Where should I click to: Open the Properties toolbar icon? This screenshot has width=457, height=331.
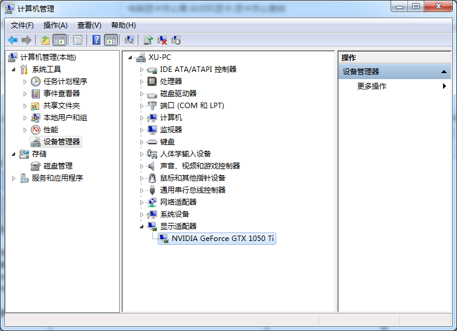77,40
